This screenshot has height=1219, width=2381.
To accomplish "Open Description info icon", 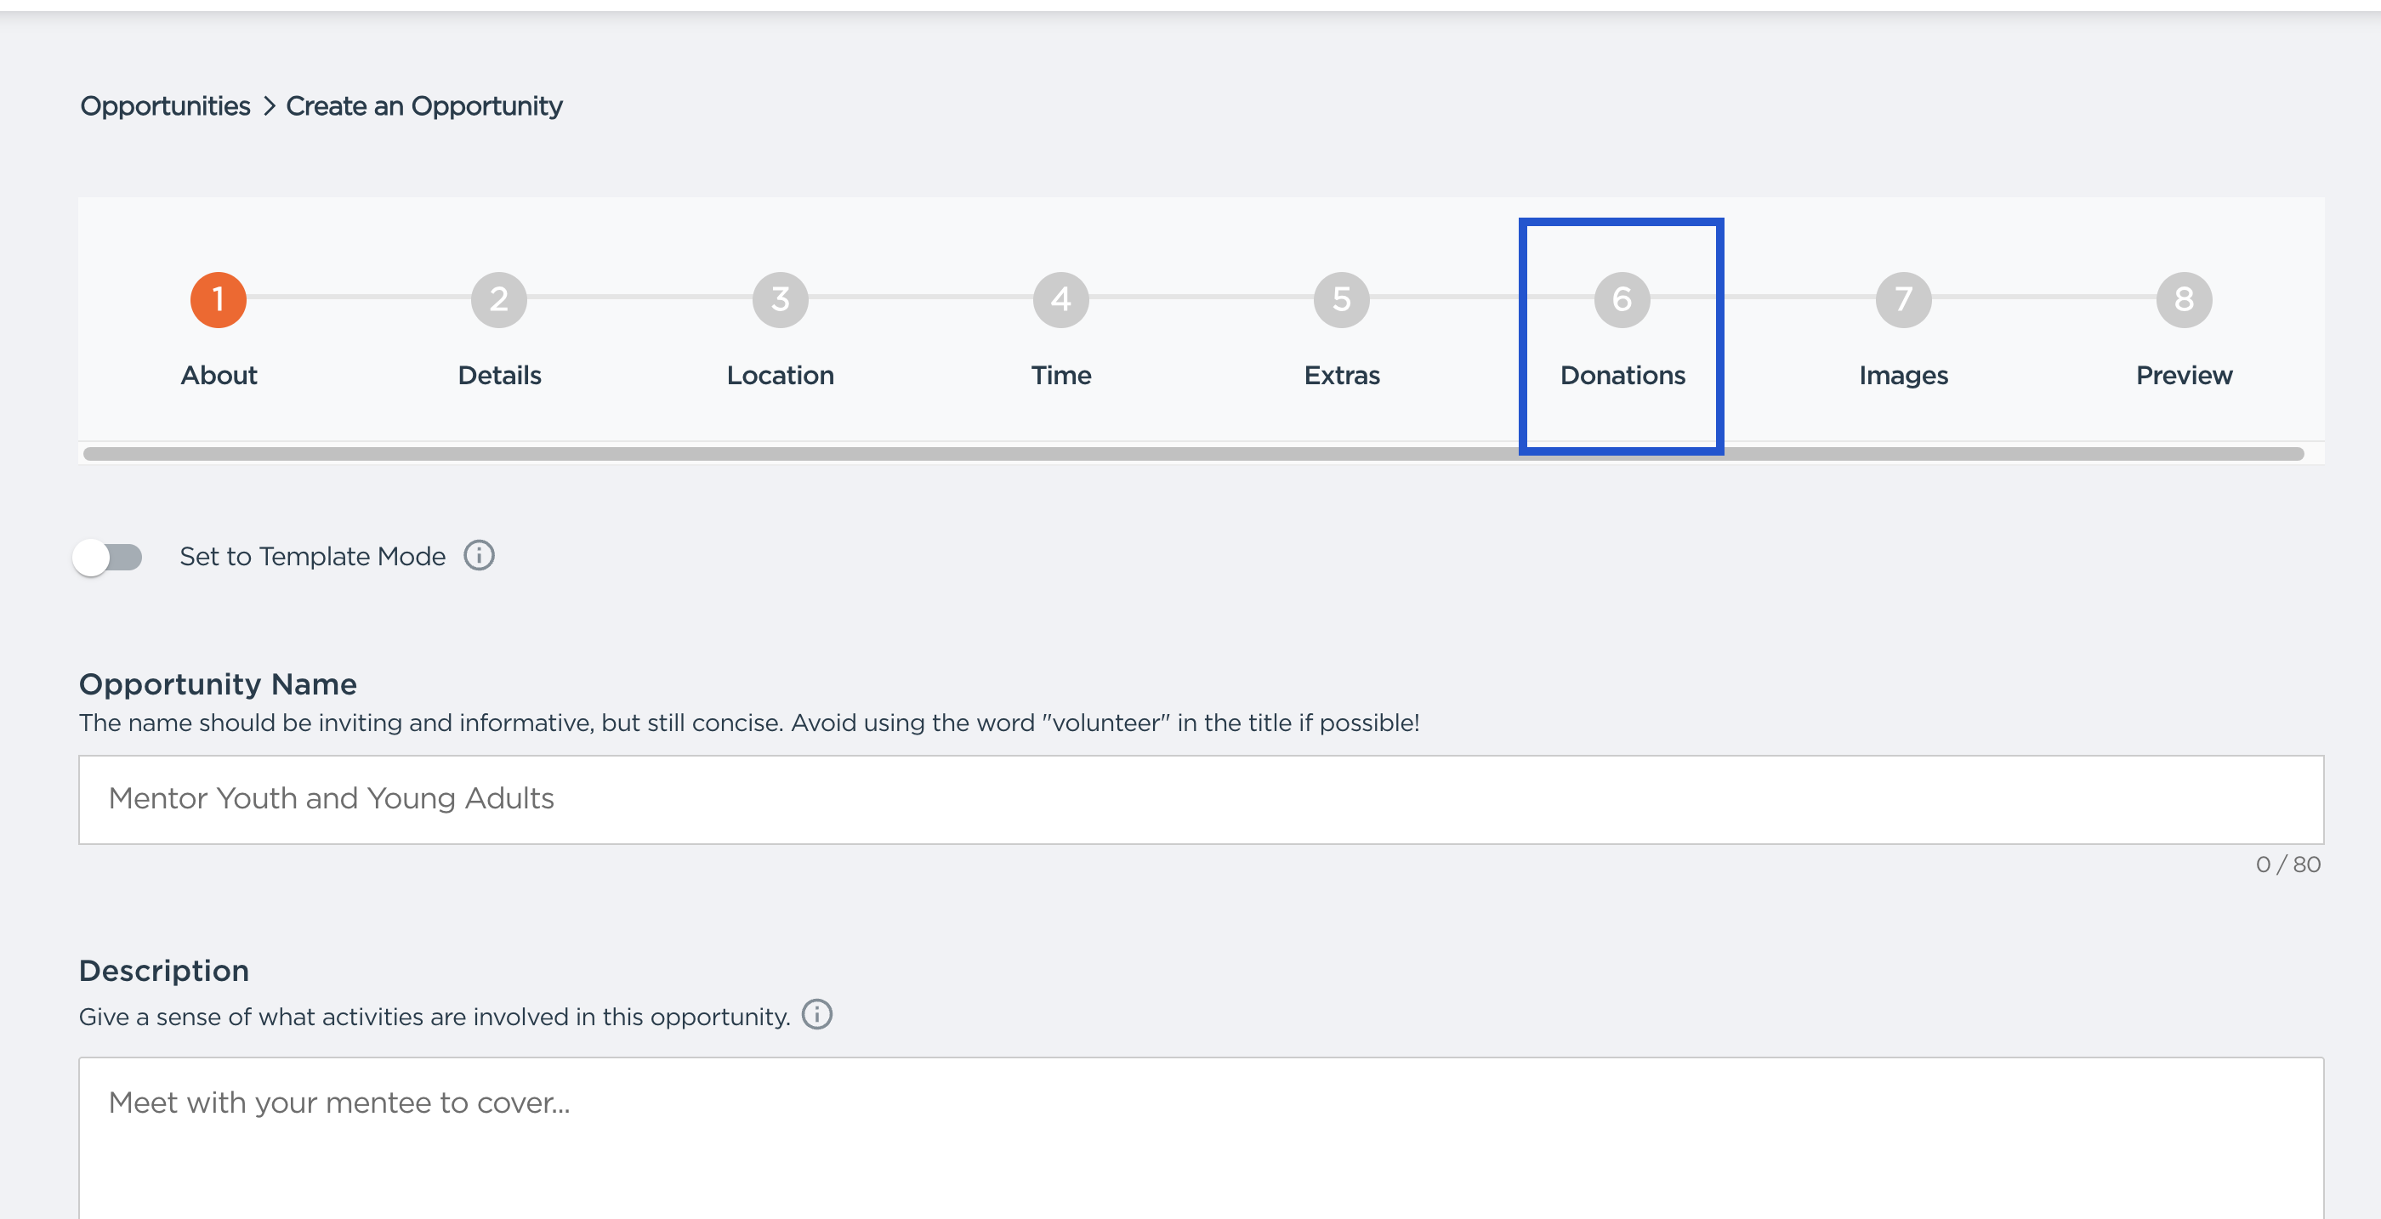I will click(817, 1014).
